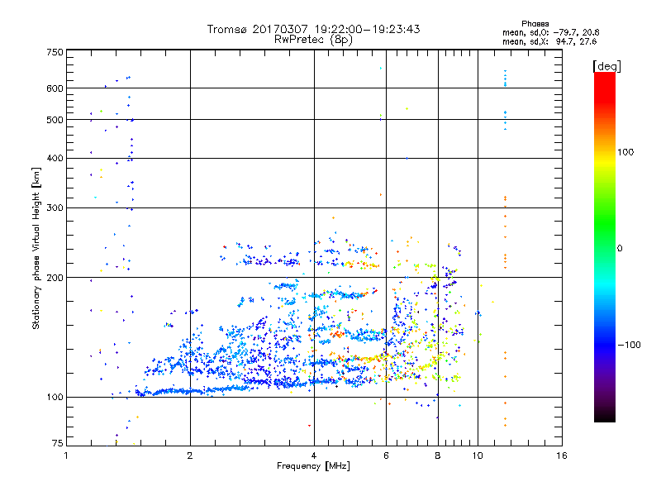Click y-axis tick label '500'
661x496 pixels.
[55, 120]
